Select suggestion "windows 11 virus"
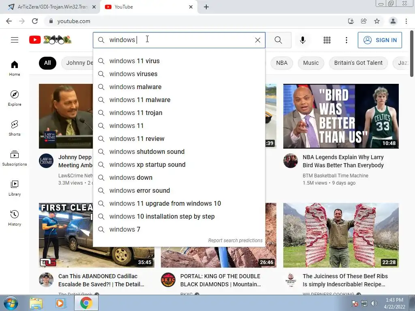Image resolution: width=415 pixels, height=311 pixels. pos(179,61)
